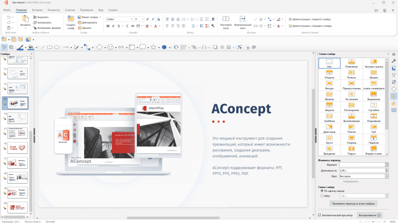Switch to the Проверка tab

[x=87, y=10]
